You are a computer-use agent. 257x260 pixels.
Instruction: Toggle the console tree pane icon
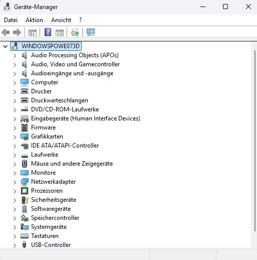click(x=33, y=33)
